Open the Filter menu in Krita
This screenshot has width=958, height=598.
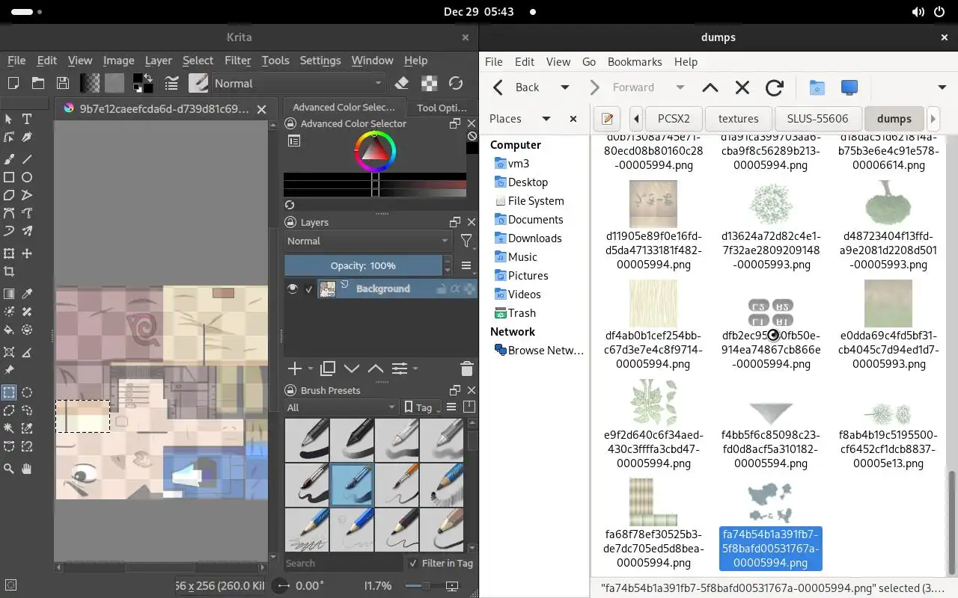click(238, 61)
